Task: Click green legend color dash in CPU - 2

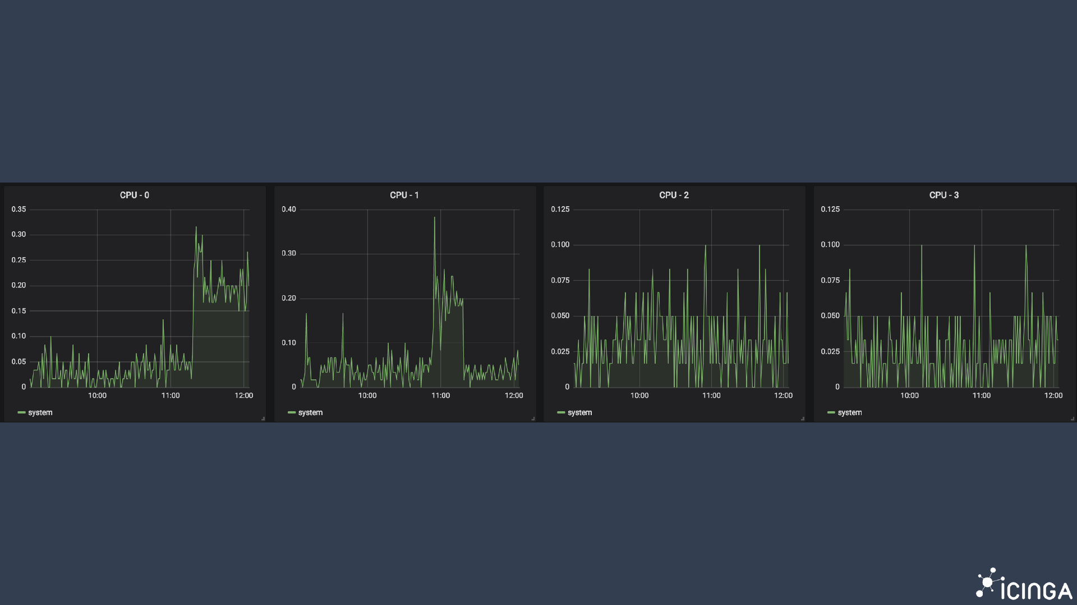Action: [x=560, y=413]
